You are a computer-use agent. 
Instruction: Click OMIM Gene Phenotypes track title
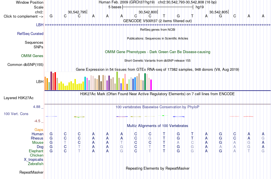(x=158, y=52)
